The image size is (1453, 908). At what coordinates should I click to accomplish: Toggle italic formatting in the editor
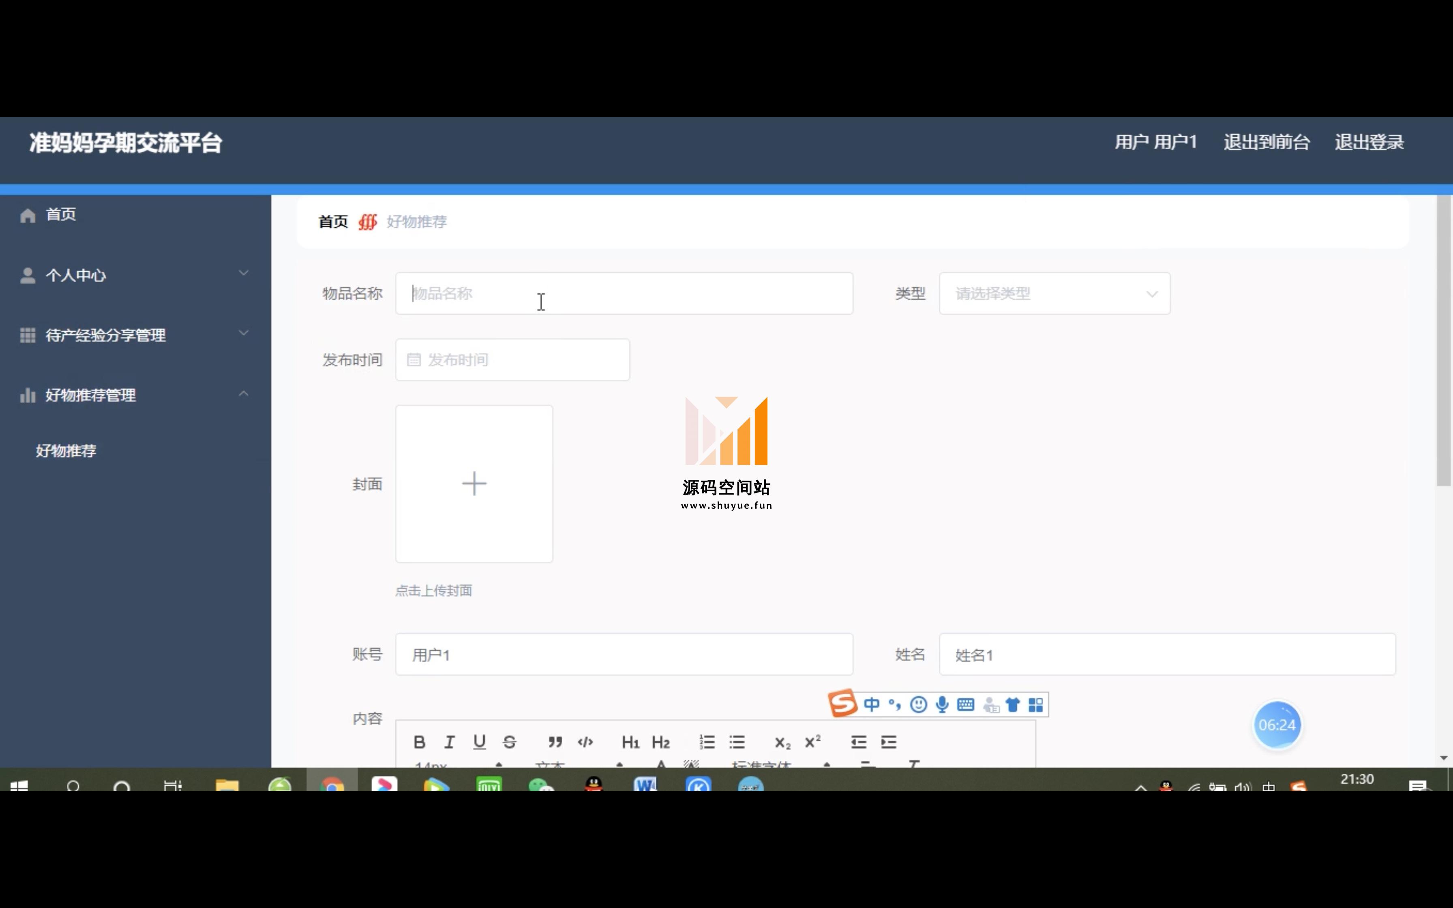point(449,742)
